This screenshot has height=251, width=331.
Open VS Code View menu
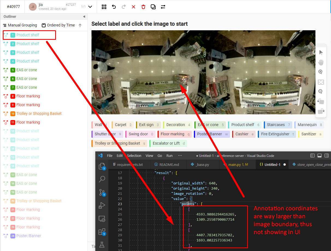[x=149, y=156]
